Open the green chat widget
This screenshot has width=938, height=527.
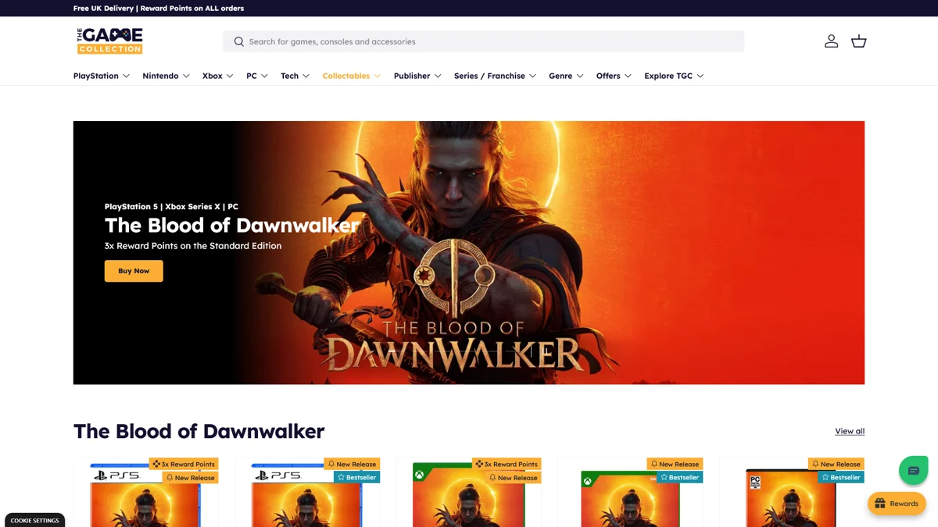[x=913, y=470]
